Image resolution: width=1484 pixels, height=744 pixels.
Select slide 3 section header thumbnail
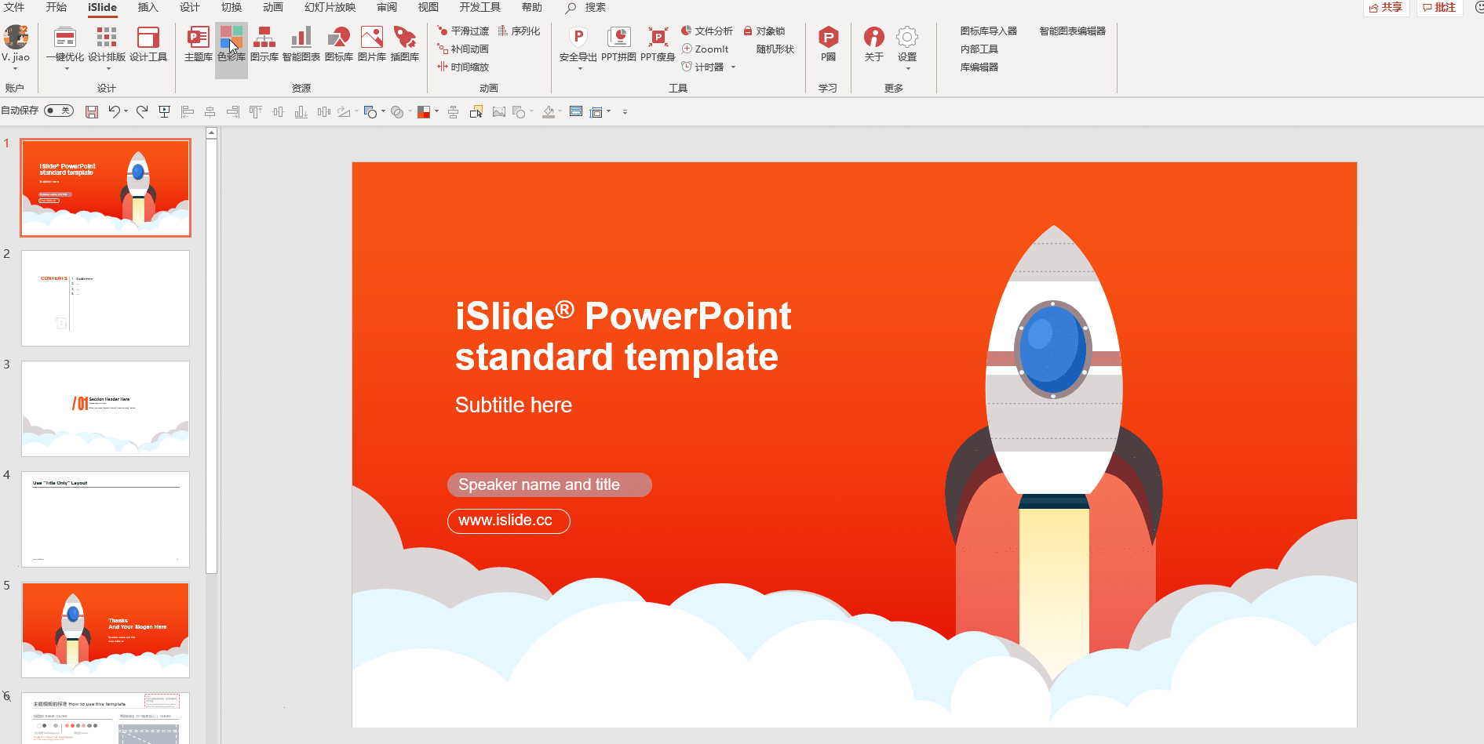105,408
